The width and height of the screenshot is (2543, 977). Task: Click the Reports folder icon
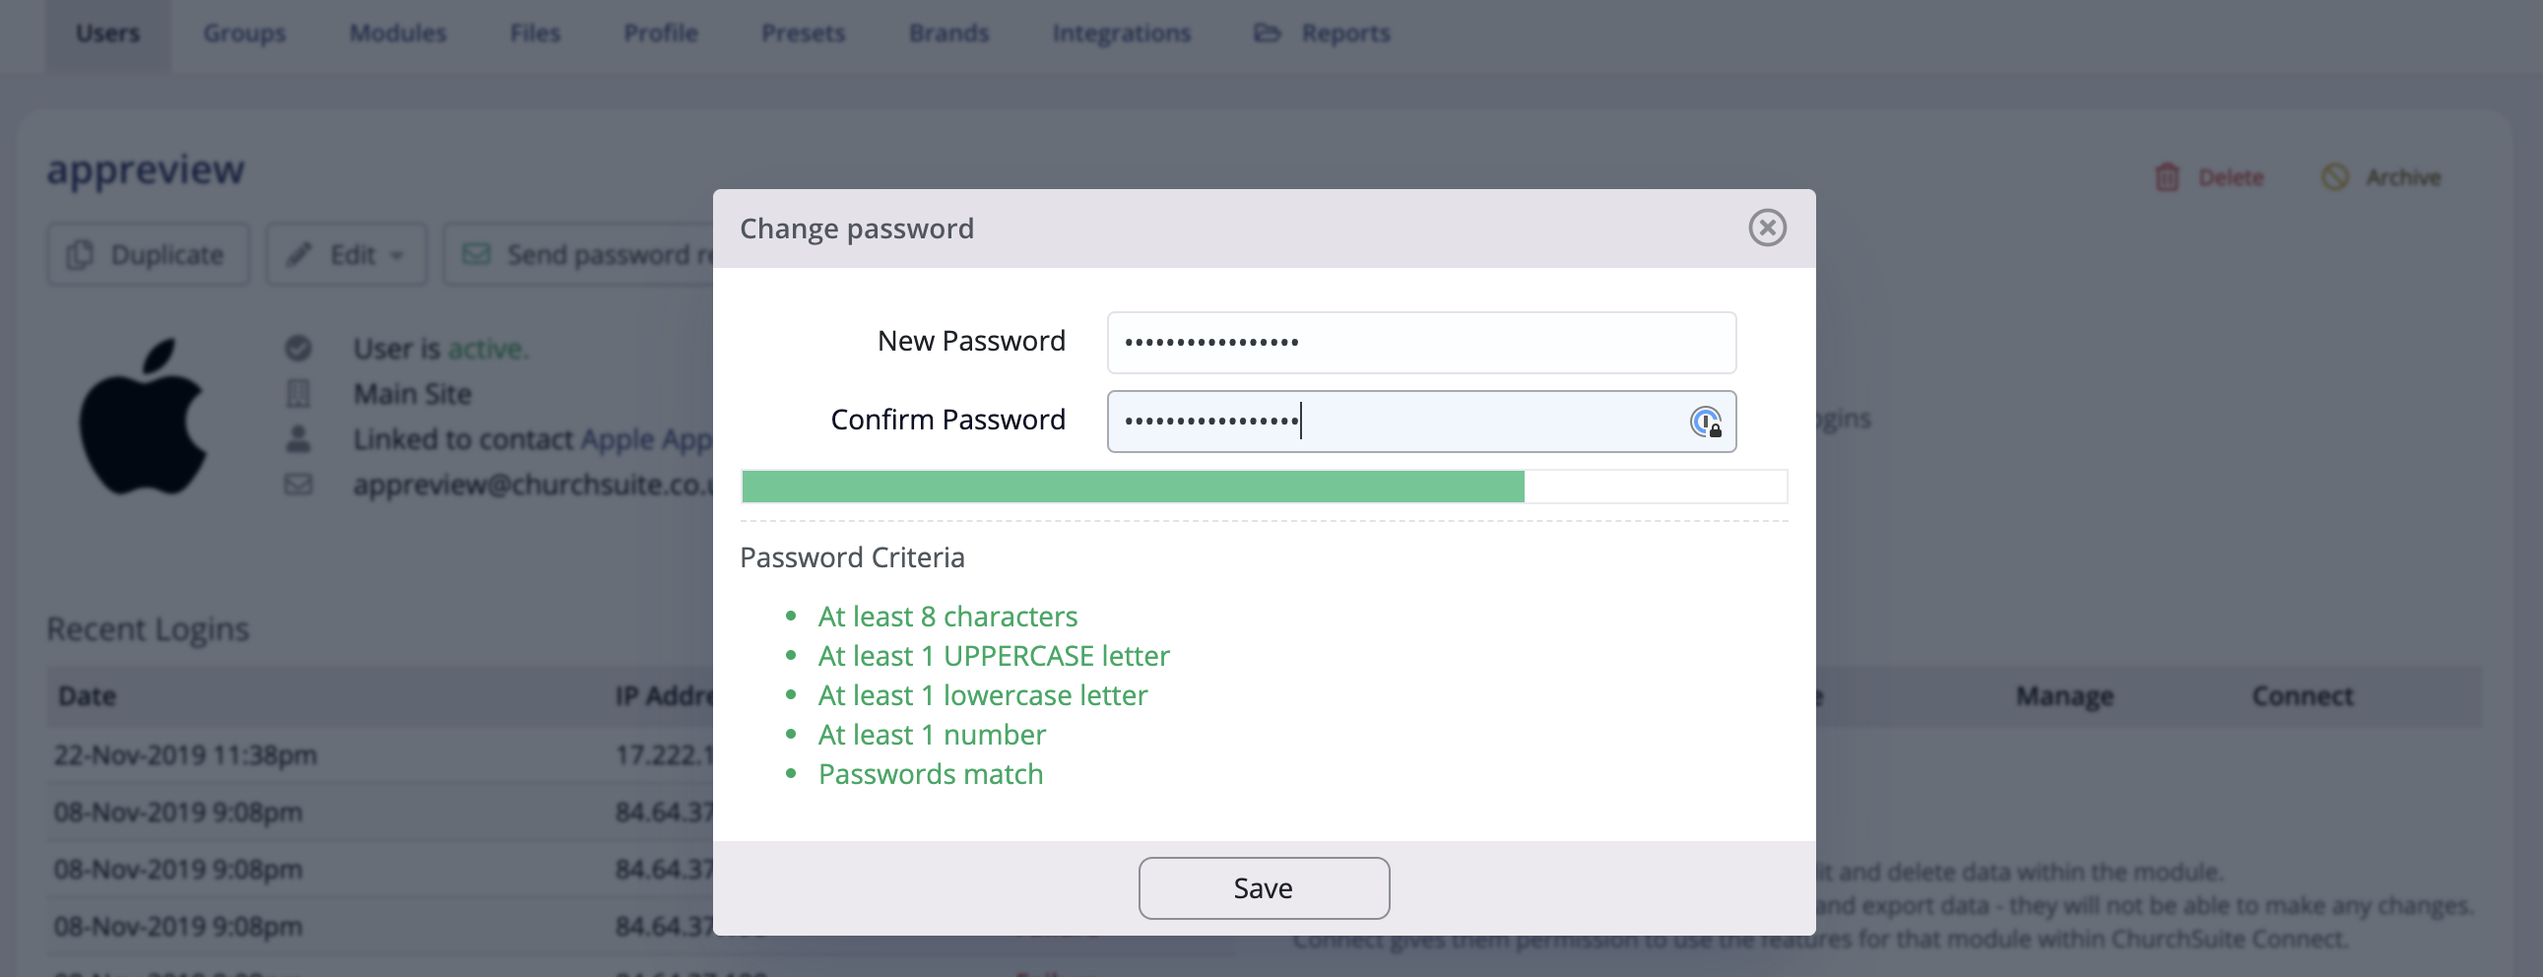(1267, 33)
